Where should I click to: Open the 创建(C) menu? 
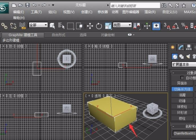point(87,12)
